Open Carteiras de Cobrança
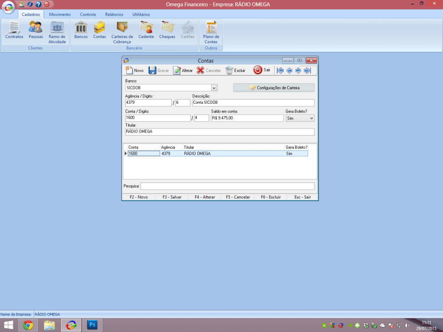 tap(122, 32)
